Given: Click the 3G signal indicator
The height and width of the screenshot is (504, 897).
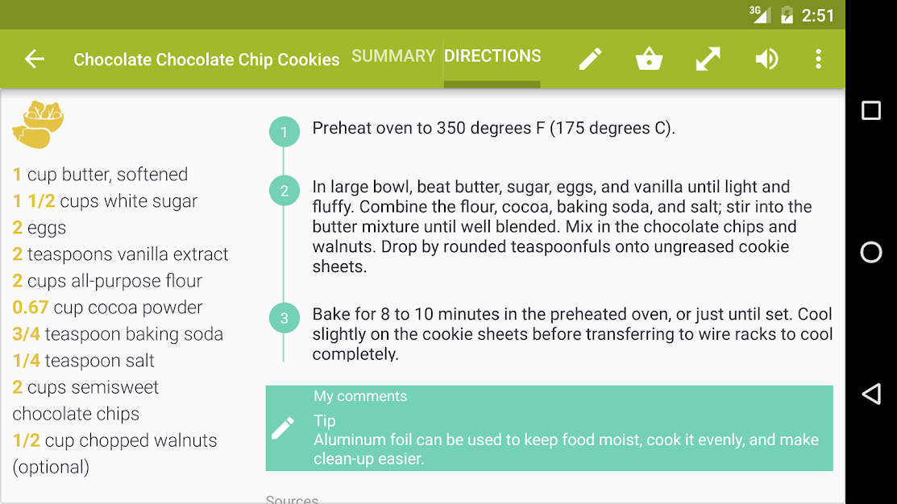Looking at the screenshot, I should (758, 14).
